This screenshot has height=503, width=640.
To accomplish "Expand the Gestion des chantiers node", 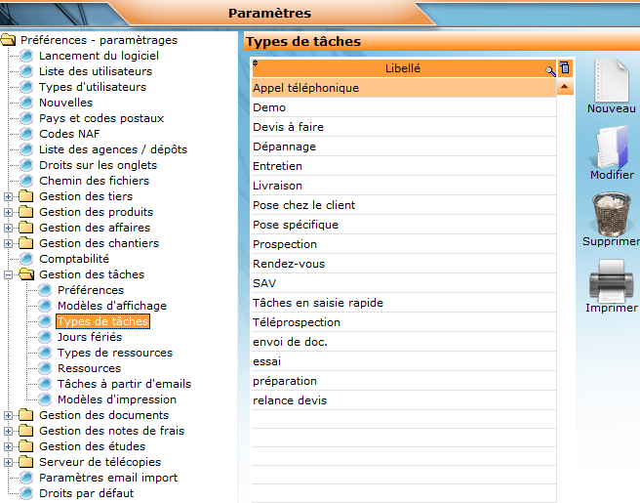I will 8,243.
